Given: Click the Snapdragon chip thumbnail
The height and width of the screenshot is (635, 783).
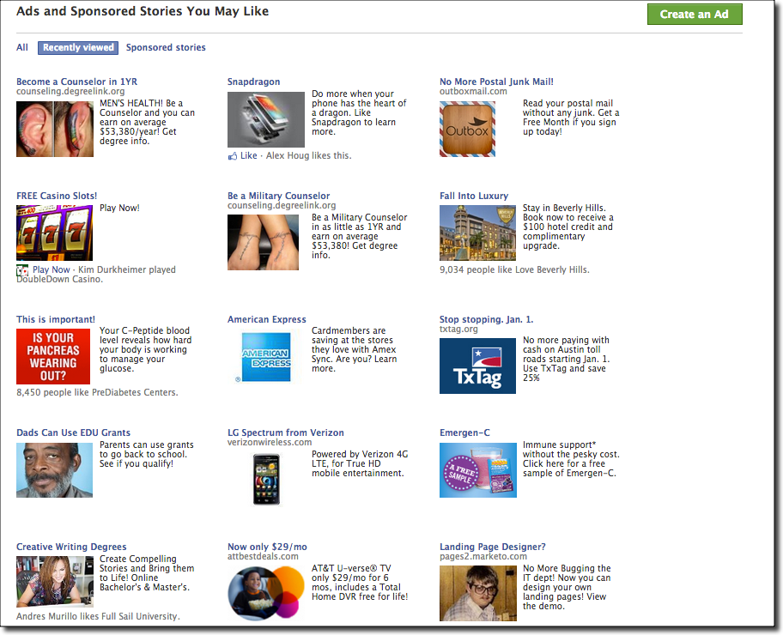Looking at the screenshot, I should (x=265, y=120).
